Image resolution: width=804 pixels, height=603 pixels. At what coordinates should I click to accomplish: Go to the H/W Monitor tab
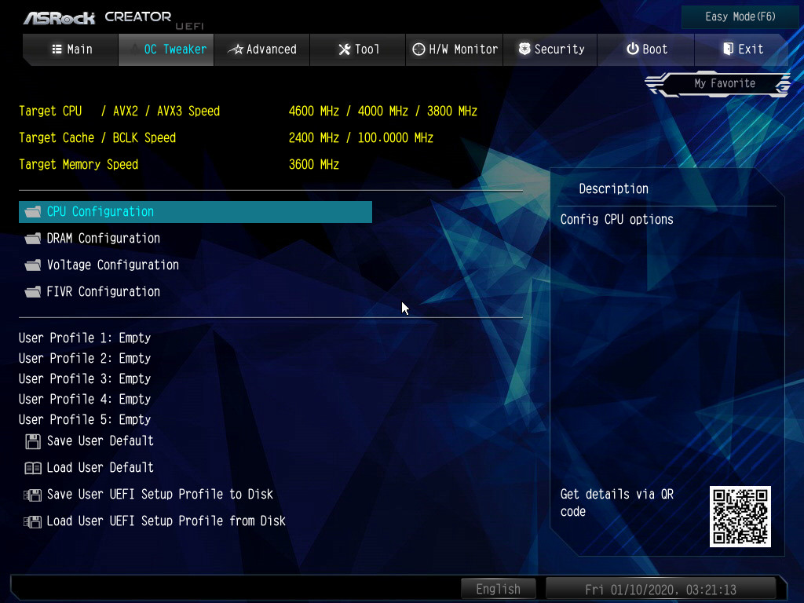[x=455, y=49]
